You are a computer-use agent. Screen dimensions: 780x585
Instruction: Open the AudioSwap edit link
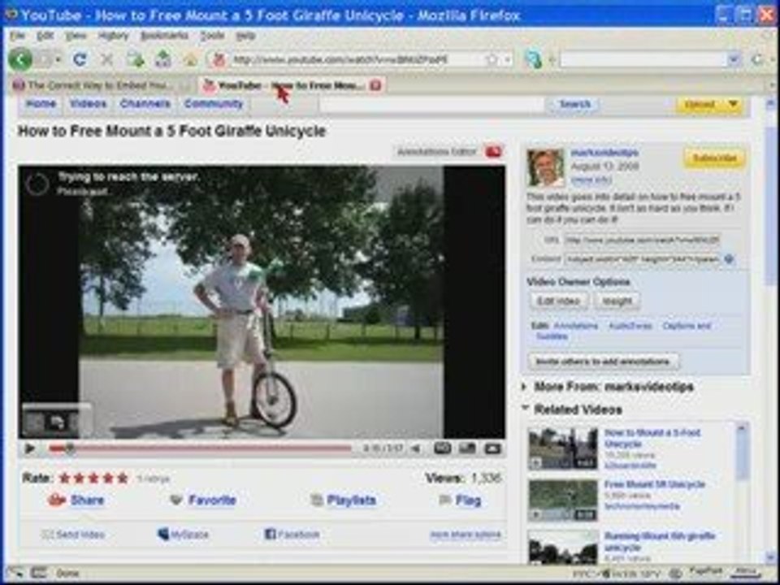[630, 326]
